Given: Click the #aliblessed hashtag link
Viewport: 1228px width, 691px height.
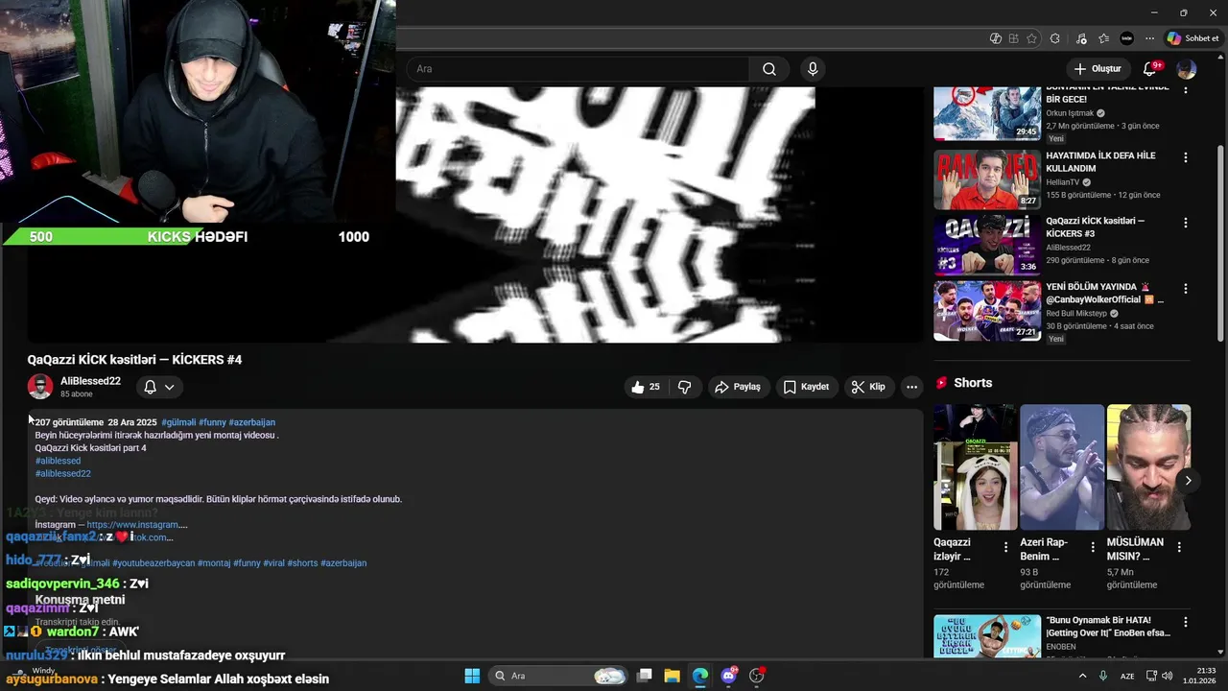Looking at the screenshot, I should (x=58, y=461).
